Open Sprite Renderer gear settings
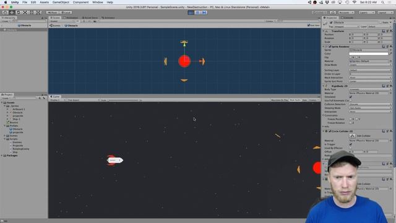 coord(391,46)
